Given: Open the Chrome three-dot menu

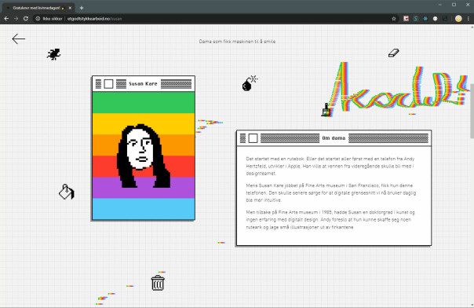Looking at the screenshot, I should click(x=469, y=19).
